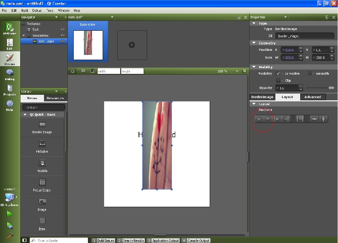Screen dimensions: 338x243
Task: Open the main.qml file dropdown
Action: click(x=112, y=17)
